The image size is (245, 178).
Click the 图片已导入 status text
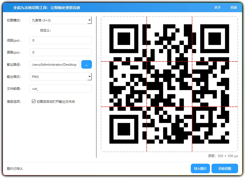tap(15, 169)
